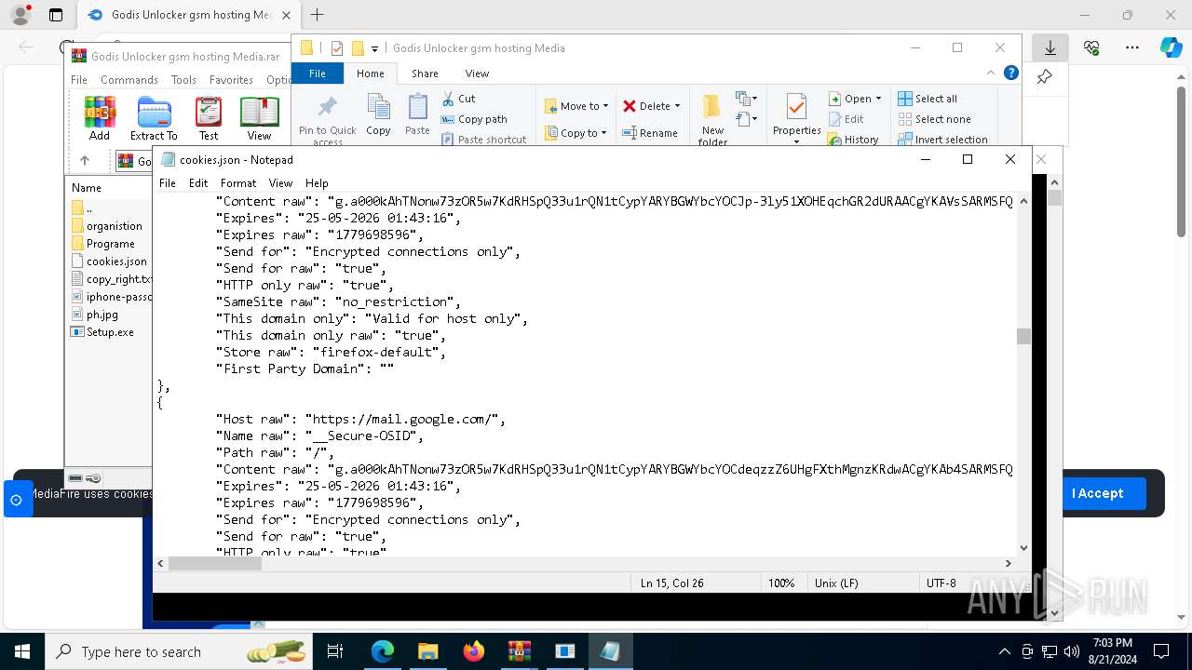Select cookies.json in WinRAR list
The width and height of the screenshot is (1192, 670).
110,261
